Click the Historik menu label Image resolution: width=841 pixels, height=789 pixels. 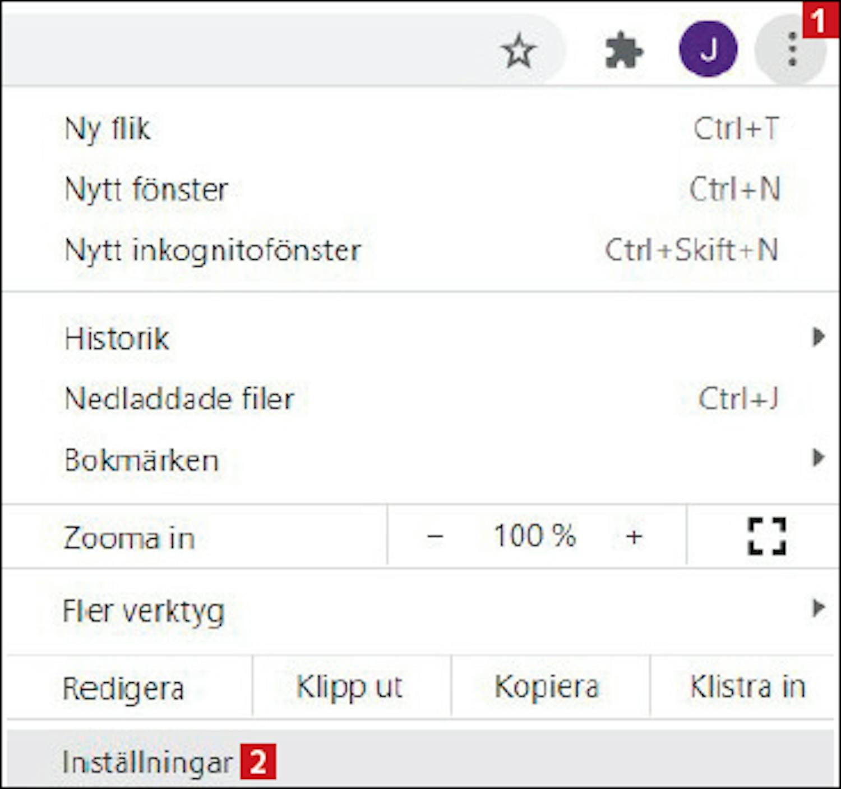pyautogui.click(x=117, y=338)
